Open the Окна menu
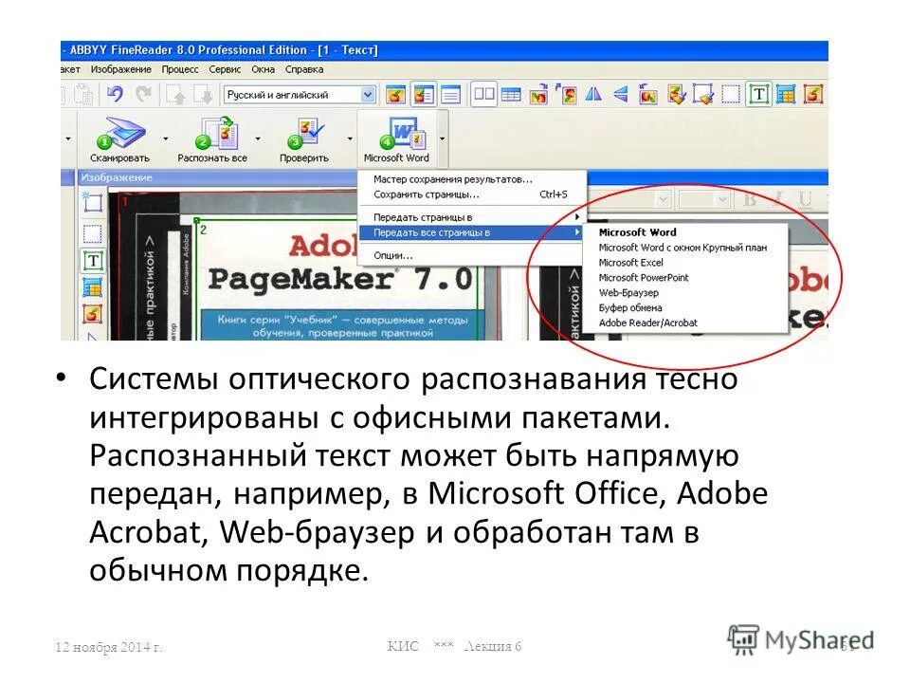910x683 pixels. pyautogui.click(x=263, y=69)
